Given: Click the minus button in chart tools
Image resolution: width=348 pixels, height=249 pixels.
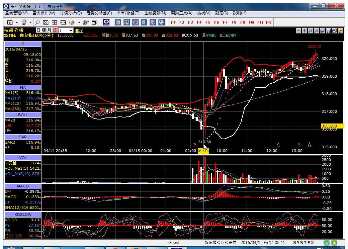Looking at the screenshot, I should (298, 31).
